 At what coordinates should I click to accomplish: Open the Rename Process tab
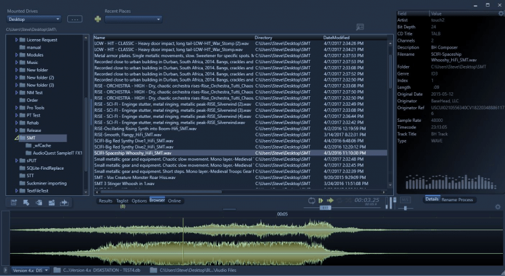(458, 200)
